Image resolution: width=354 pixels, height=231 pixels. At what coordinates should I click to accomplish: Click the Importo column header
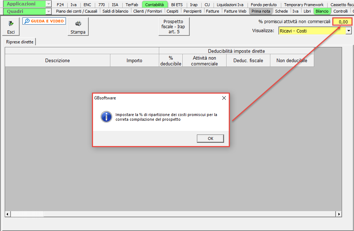pyautogui.click(x=134, y=61)
